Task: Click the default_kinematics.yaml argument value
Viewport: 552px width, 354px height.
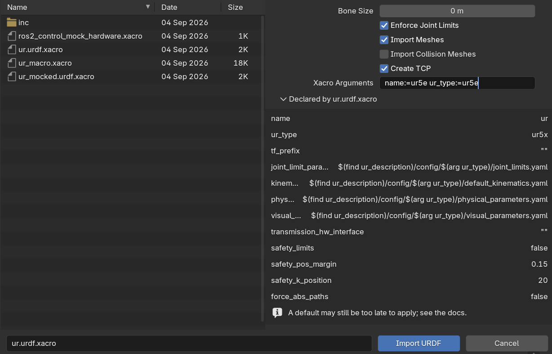Action: pyautogui.click(x=428, y=184)
